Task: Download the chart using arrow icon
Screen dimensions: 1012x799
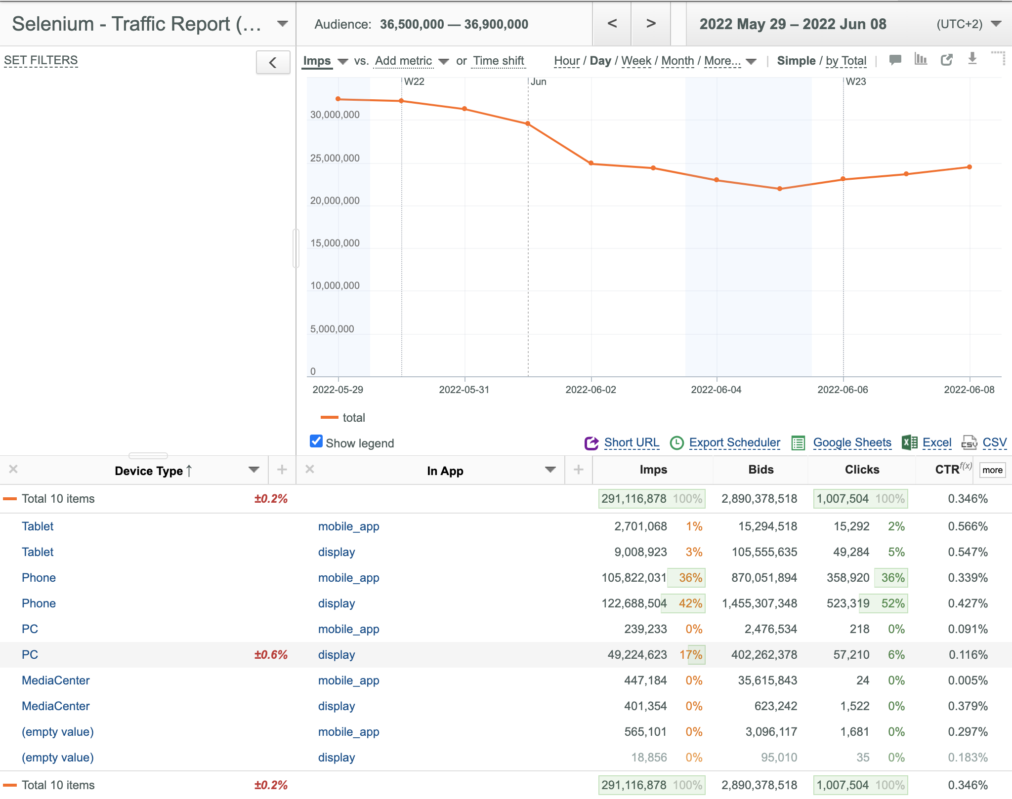Action: click(x=972, y=59)
